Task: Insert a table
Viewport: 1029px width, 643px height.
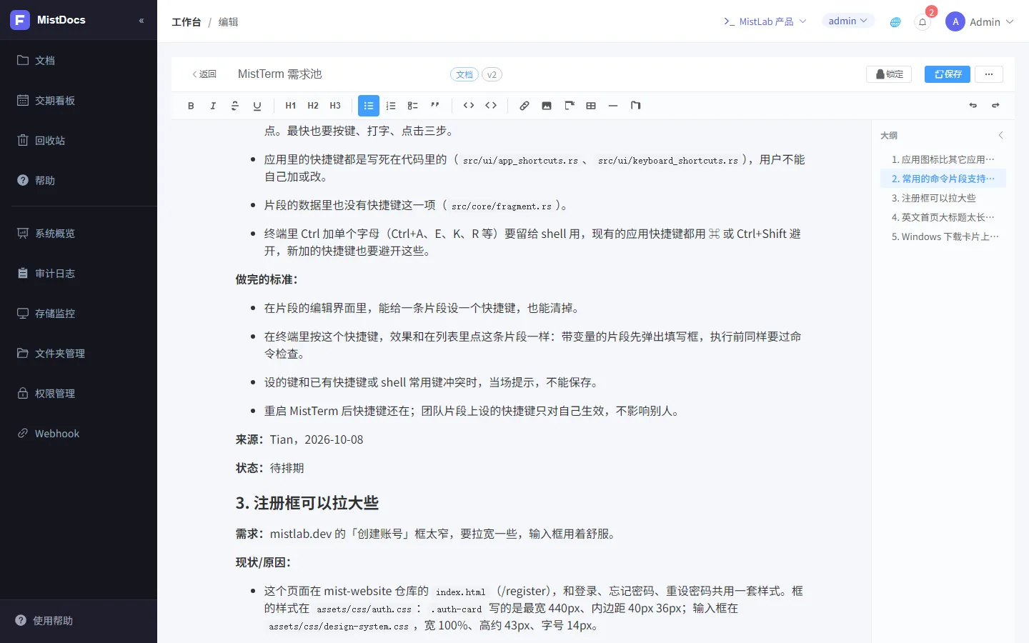Action: point(591,106)
